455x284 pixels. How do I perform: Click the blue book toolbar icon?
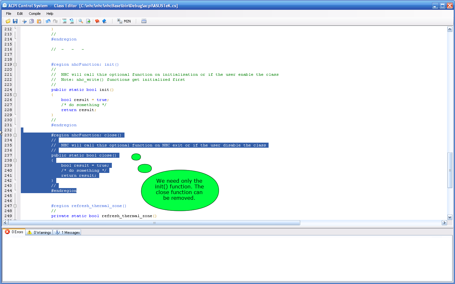click(105, 21)
